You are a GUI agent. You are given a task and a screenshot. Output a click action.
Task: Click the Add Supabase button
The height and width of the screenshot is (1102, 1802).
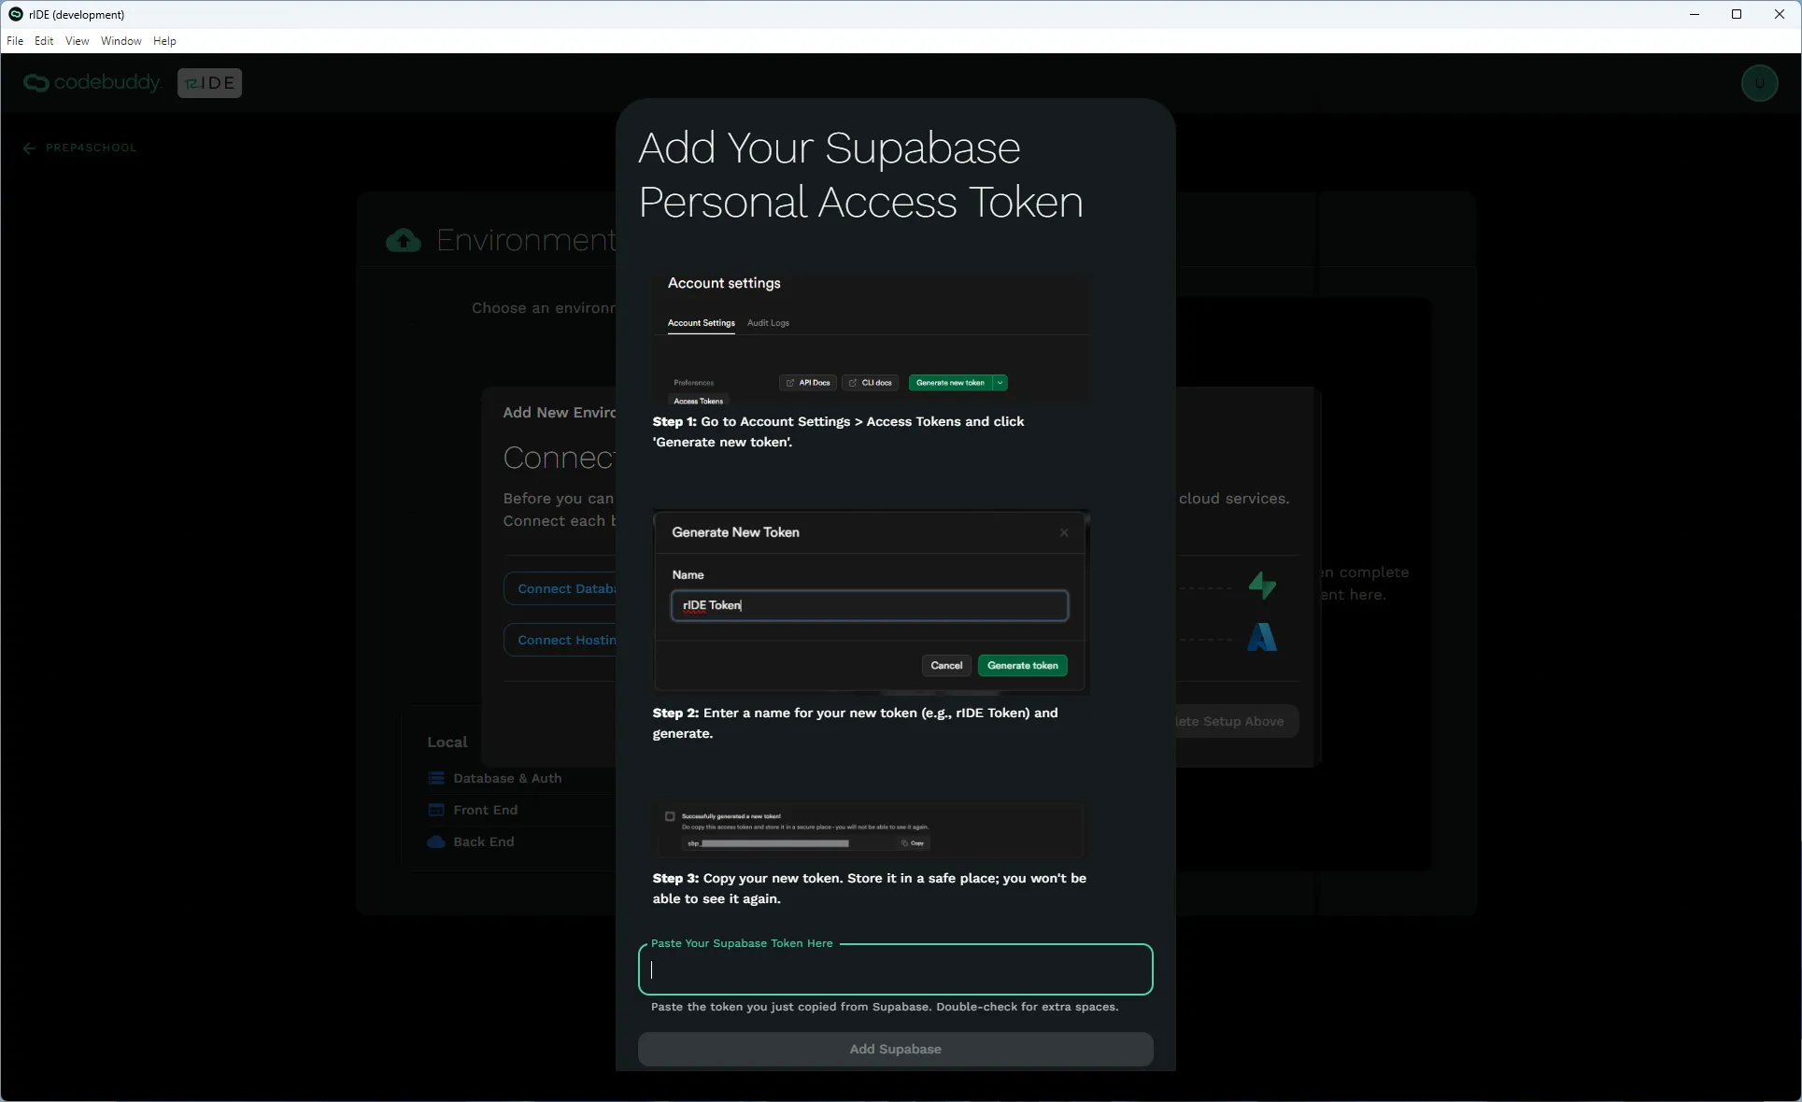point(895,1049)
